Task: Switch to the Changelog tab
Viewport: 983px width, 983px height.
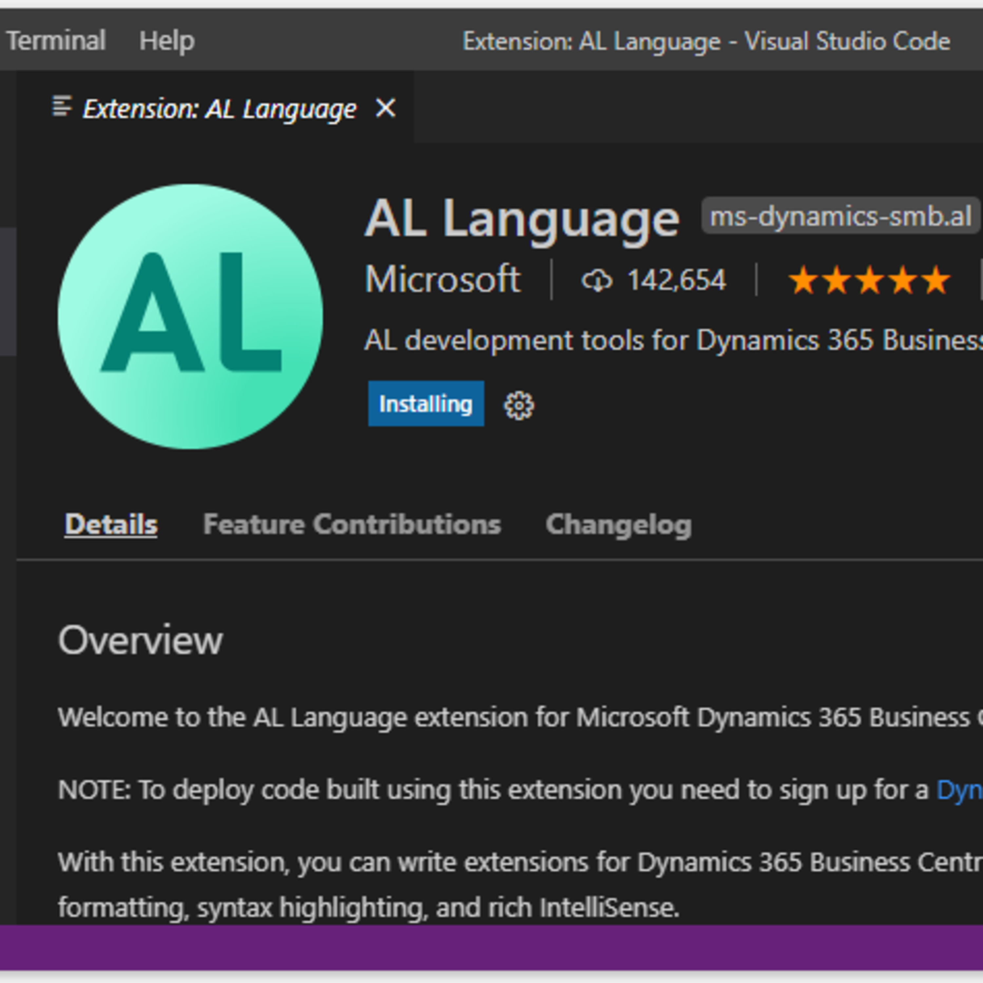Action: pos(618,525)
